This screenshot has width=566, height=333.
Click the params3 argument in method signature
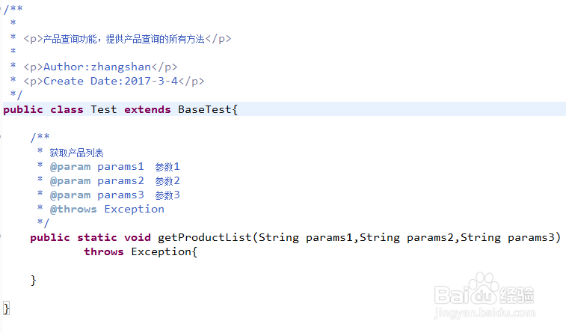click(532, 237)
